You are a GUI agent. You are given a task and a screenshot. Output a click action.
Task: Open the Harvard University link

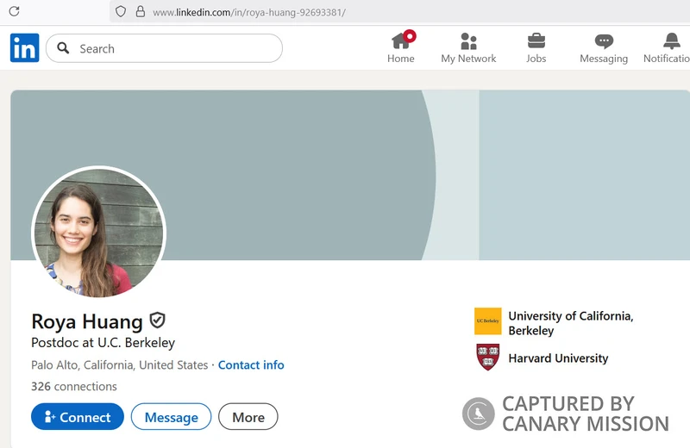[x=558, y=358]
